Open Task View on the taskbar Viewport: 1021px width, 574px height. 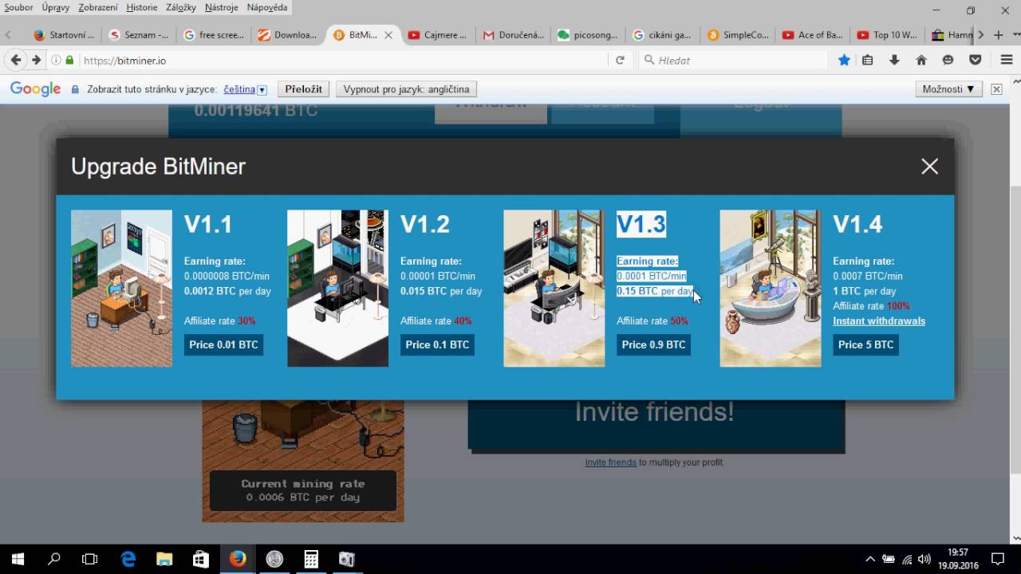coord(90,559)
